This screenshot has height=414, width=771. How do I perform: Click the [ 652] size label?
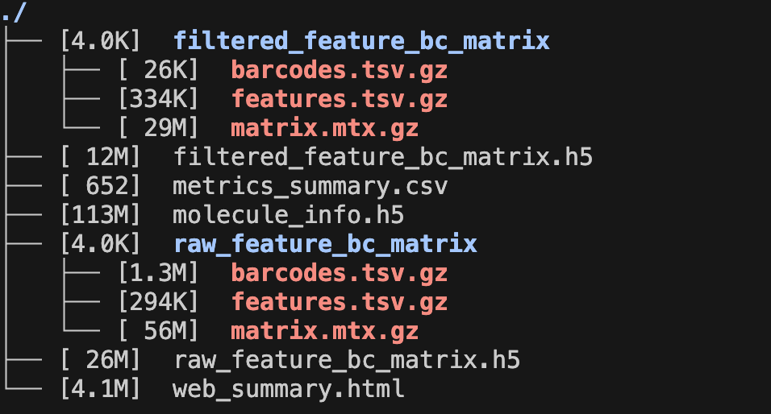pyautogui.click(x=101, y=186)
